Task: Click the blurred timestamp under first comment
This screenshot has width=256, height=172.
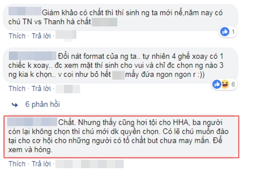Action: pyautogui.click(x=66, y=34)
